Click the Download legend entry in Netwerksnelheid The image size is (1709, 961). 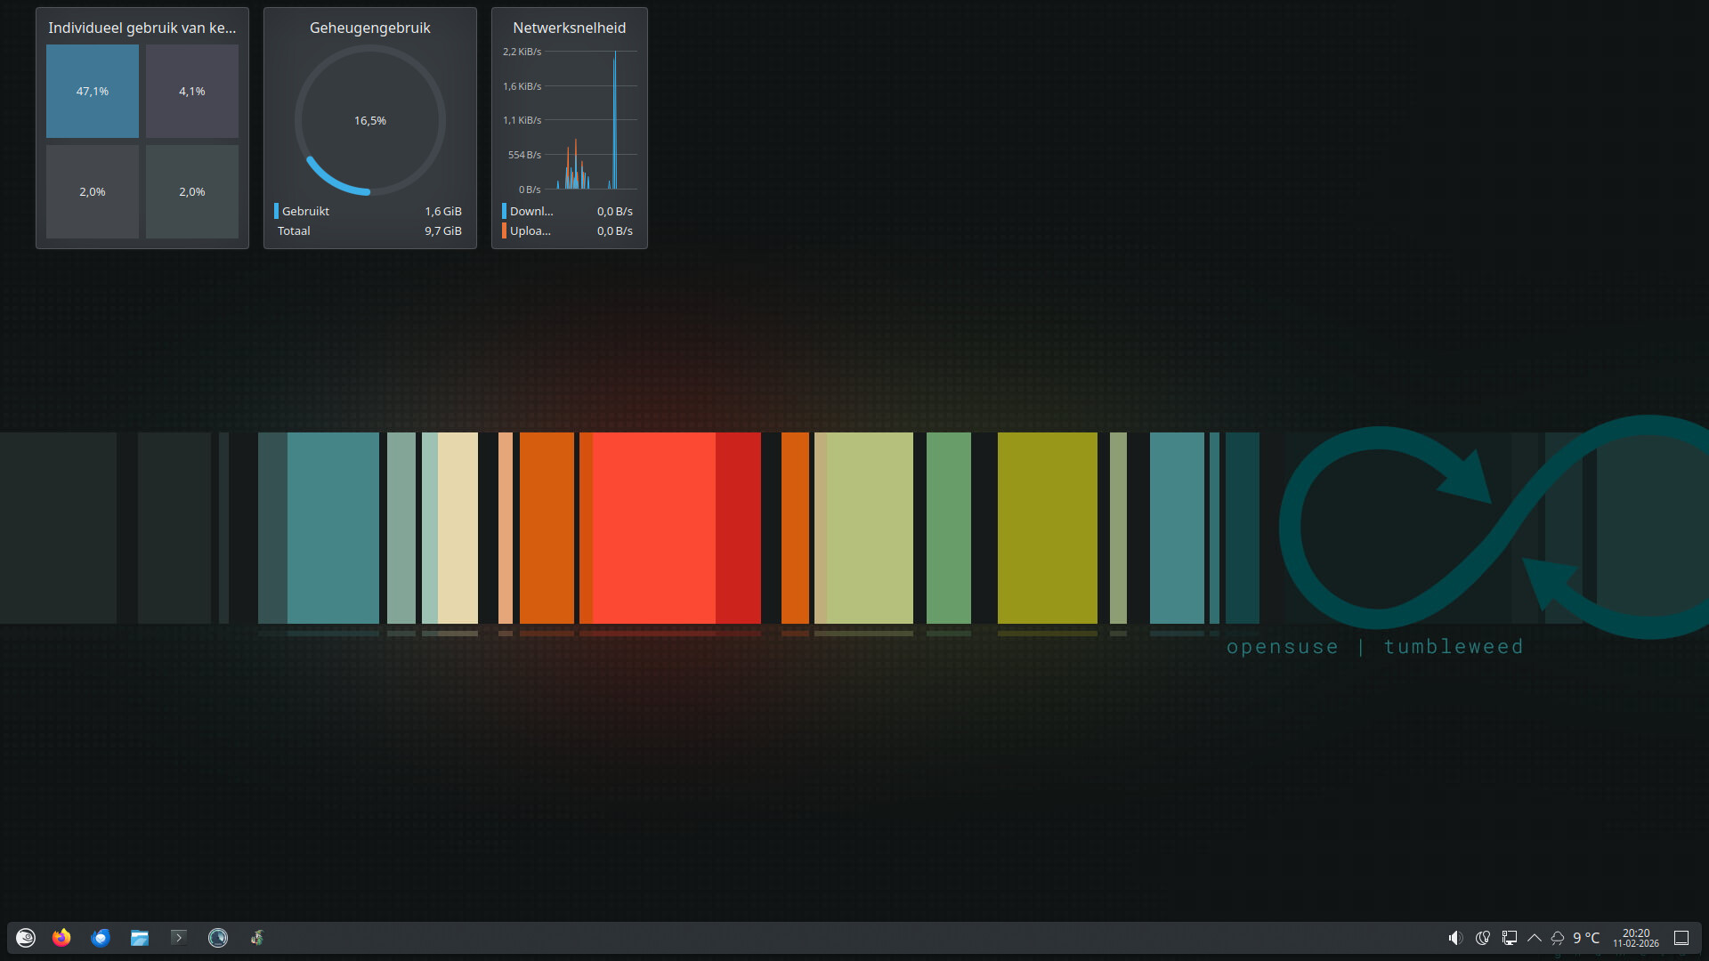(x=531, y=211)
